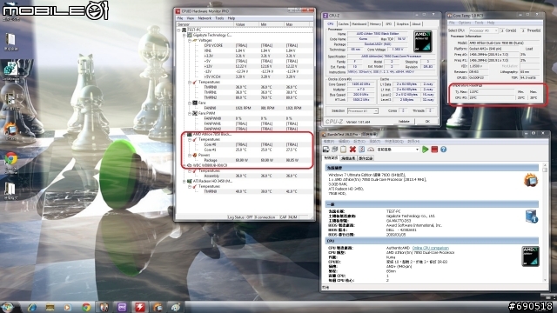Open the View menu in HWMonitor

coord(191,18)
